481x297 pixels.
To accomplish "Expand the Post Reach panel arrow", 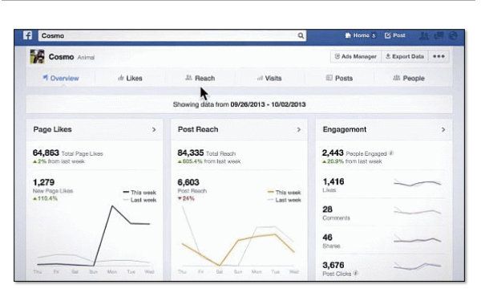I will pyautogui.click(x=299, y=129).
